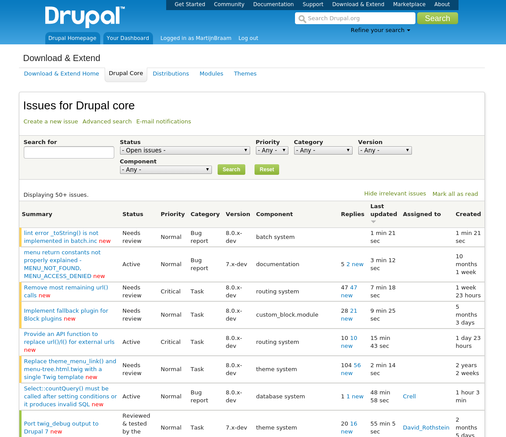
Task: Click the green Search button in header
Action: [x=437, y=18]
